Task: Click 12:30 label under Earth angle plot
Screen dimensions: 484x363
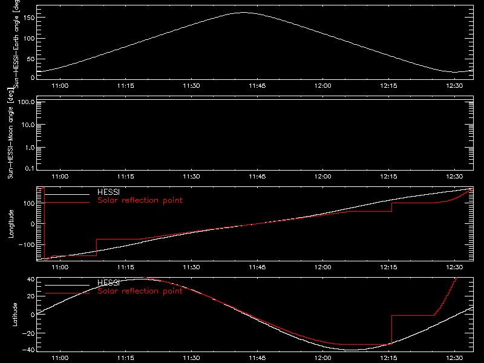Action: click(454, 86)
